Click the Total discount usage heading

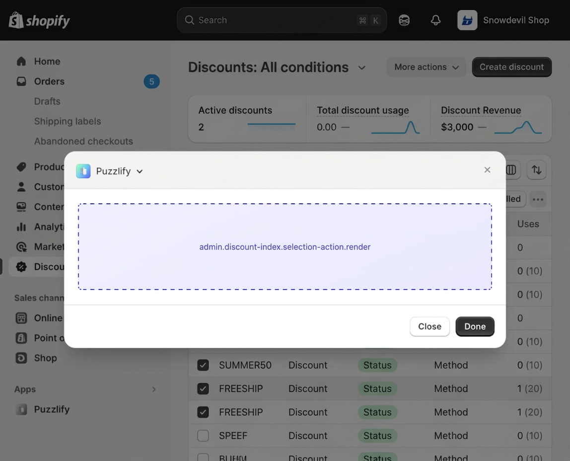click(x=363, y=110)
